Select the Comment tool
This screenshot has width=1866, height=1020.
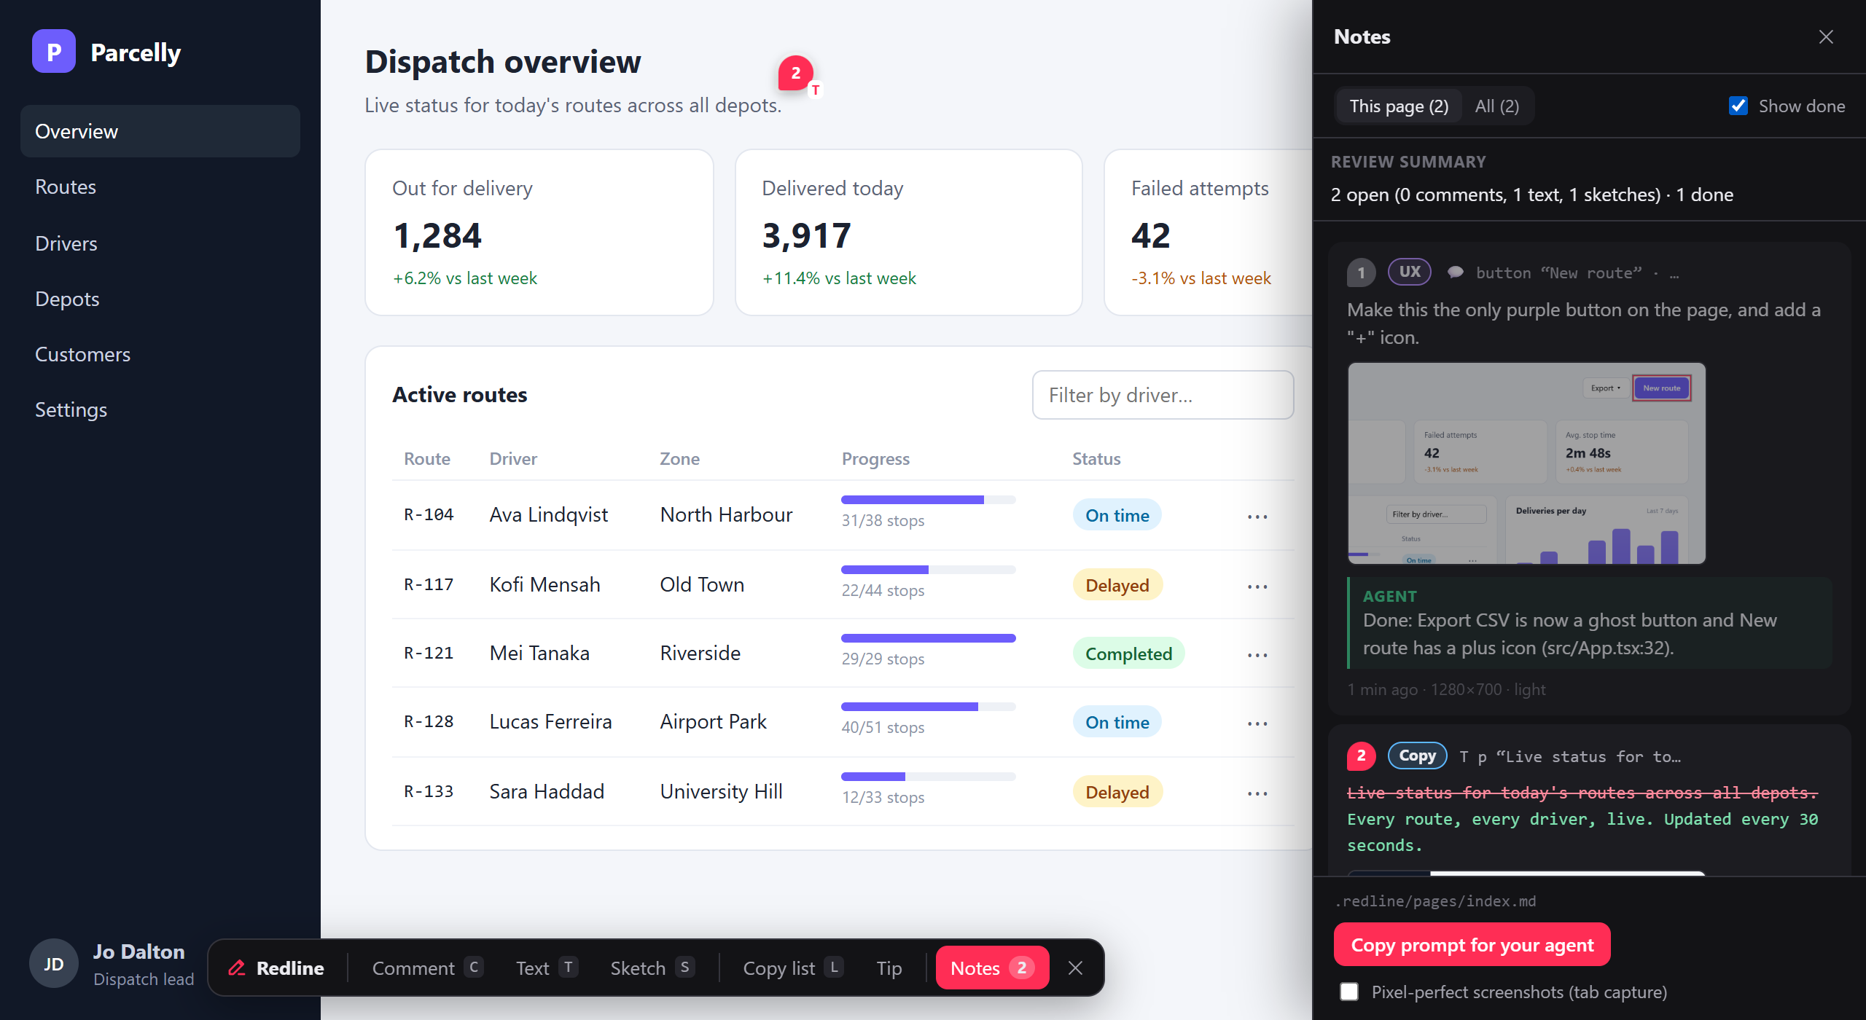[x=427, y=968]
